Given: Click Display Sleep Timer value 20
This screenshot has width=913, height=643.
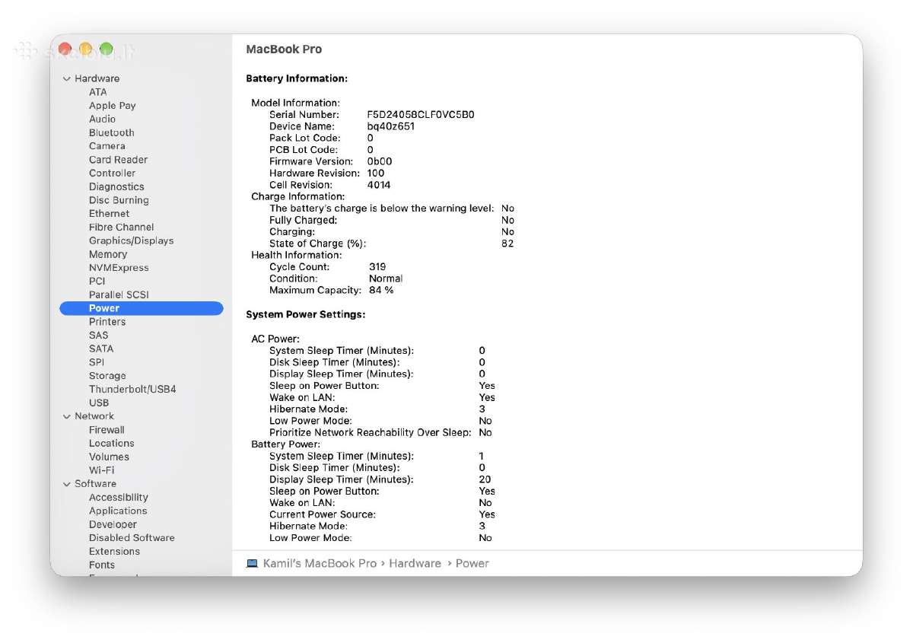Looking at the screenshot, I should 485,479.
